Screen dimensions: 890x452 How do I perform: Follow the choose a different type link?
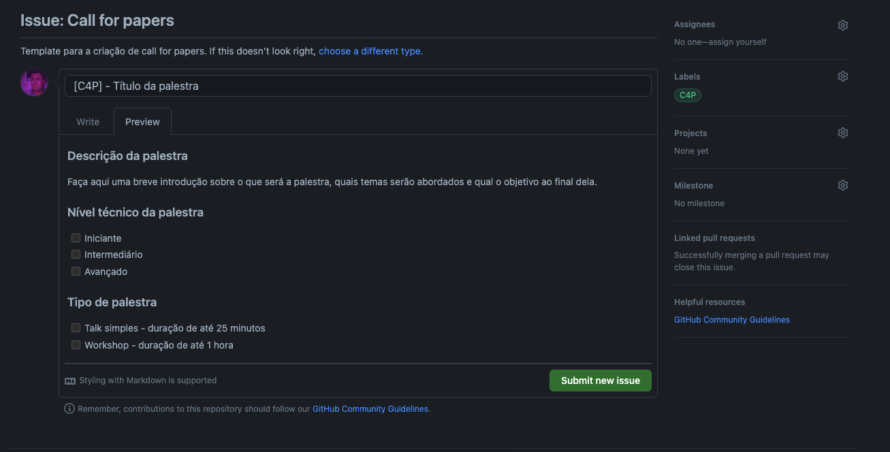(x=370, y=51)
